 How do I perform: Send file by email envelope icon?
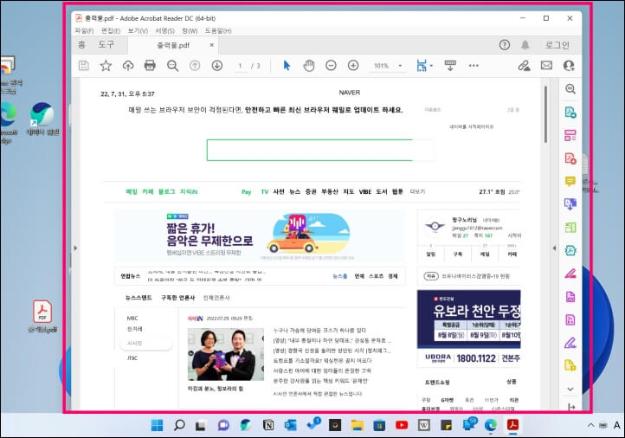(546, 66)
